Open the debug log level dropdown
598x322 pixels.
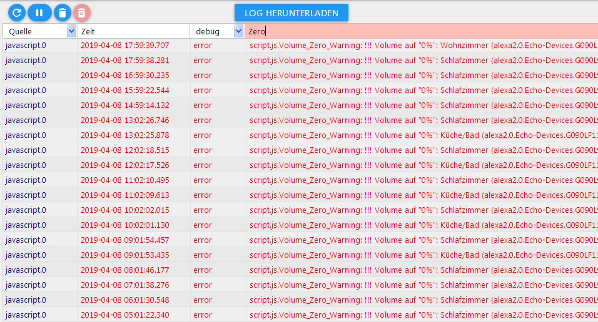pyautogui.click(x=217, y=31)
